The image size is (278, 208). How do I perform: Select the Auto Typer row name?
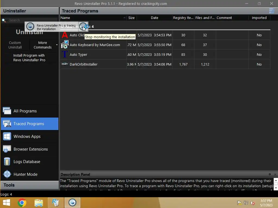click(x=78, y=54)
